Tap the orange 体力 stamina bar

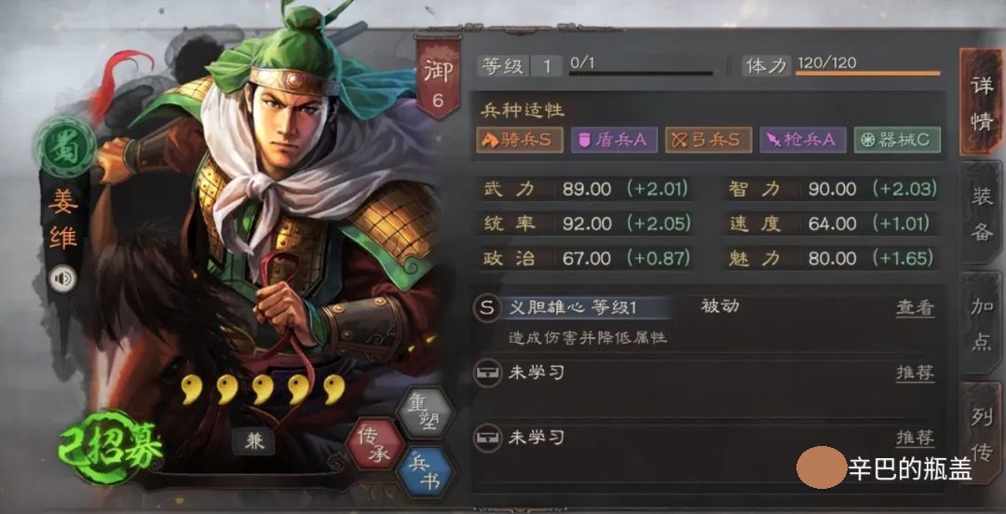(867, 74)
